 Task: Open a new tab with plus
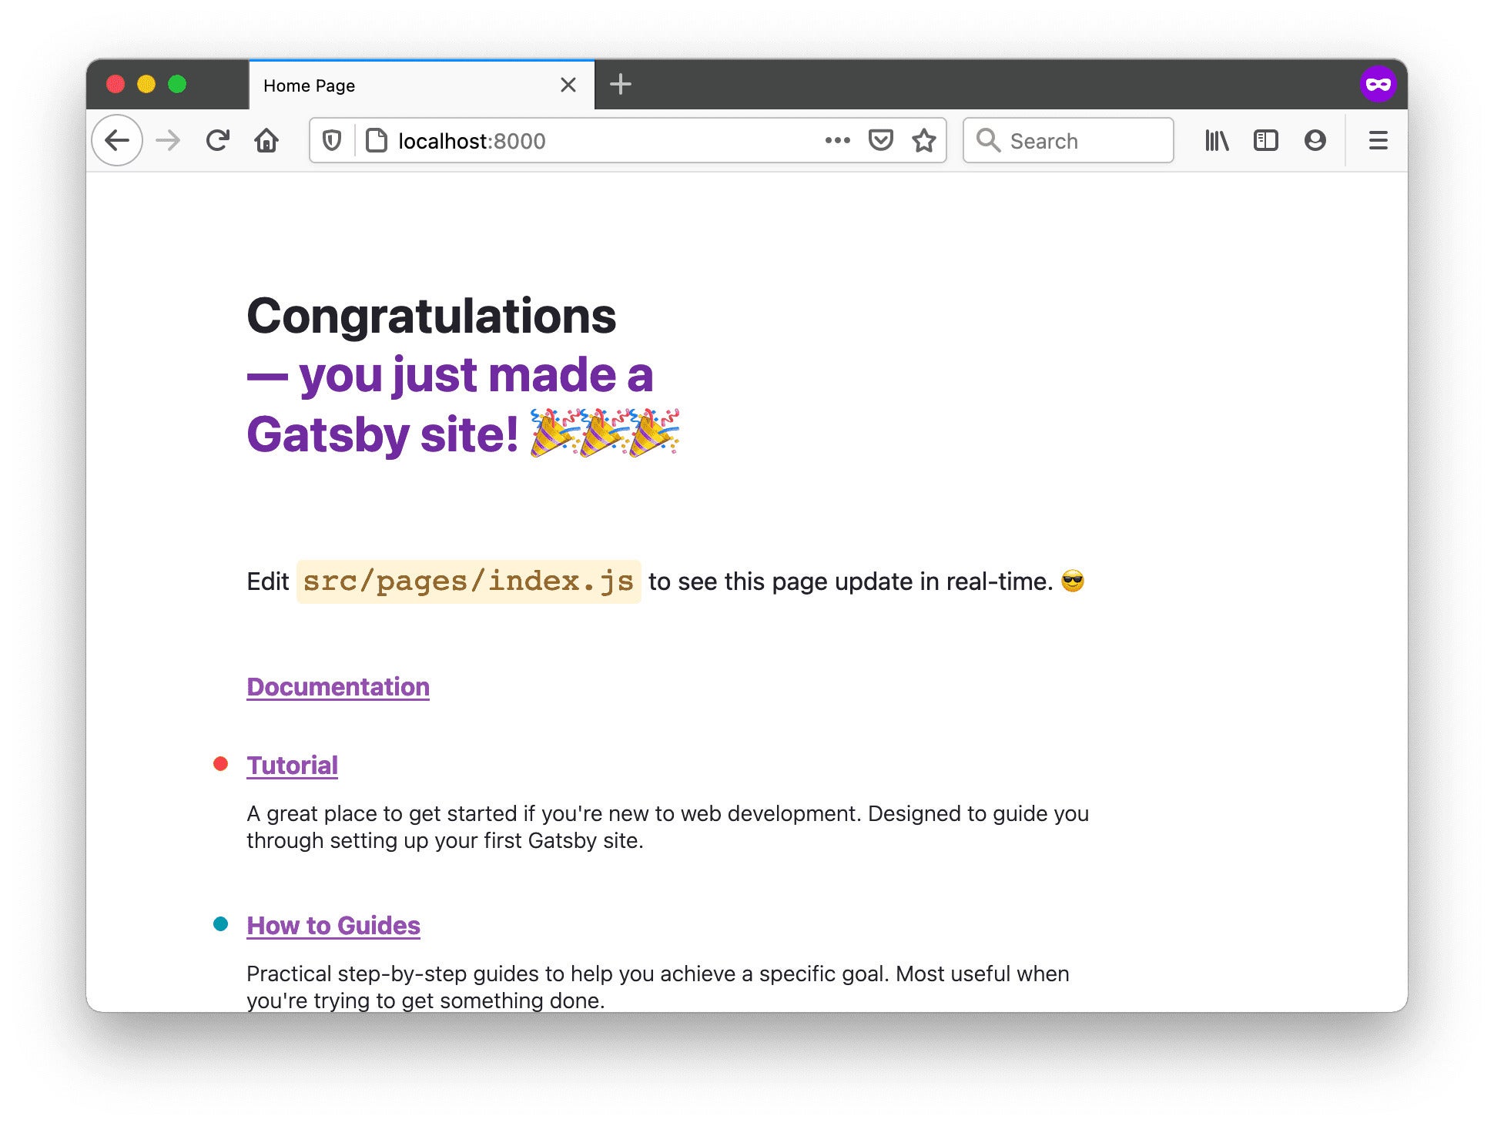pyautogui.click(x=620, y=84)
